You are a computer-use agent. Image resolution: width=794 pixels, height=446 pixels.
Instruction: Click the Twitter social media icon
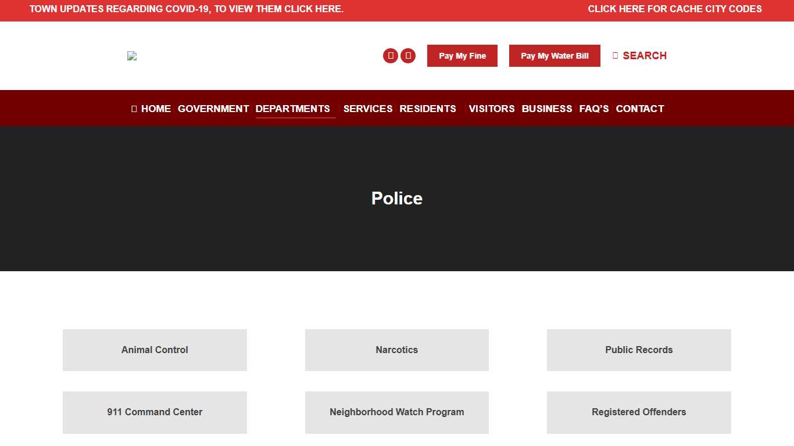tap(408, 55)
